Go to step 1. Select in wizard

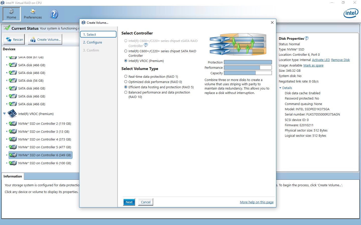(x=98, y=34)
